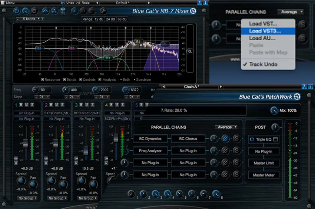Mute band 2 with its M button
This screenshot has width=315, height=209.
[57, 104]
